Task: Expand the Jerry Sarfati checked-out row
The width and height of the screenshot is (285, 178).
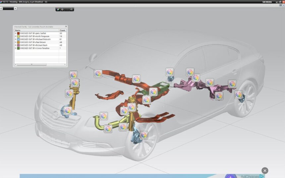Action: [16, 33]
